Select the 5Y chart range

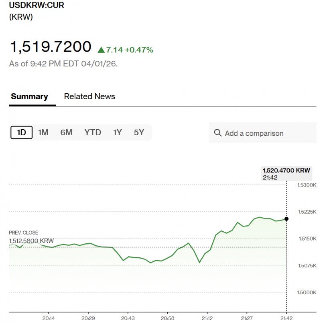click(139, 132)
